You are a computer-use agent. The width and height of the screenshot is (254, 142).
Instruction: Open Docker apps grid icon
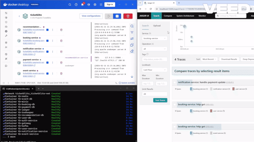point(101,4)
